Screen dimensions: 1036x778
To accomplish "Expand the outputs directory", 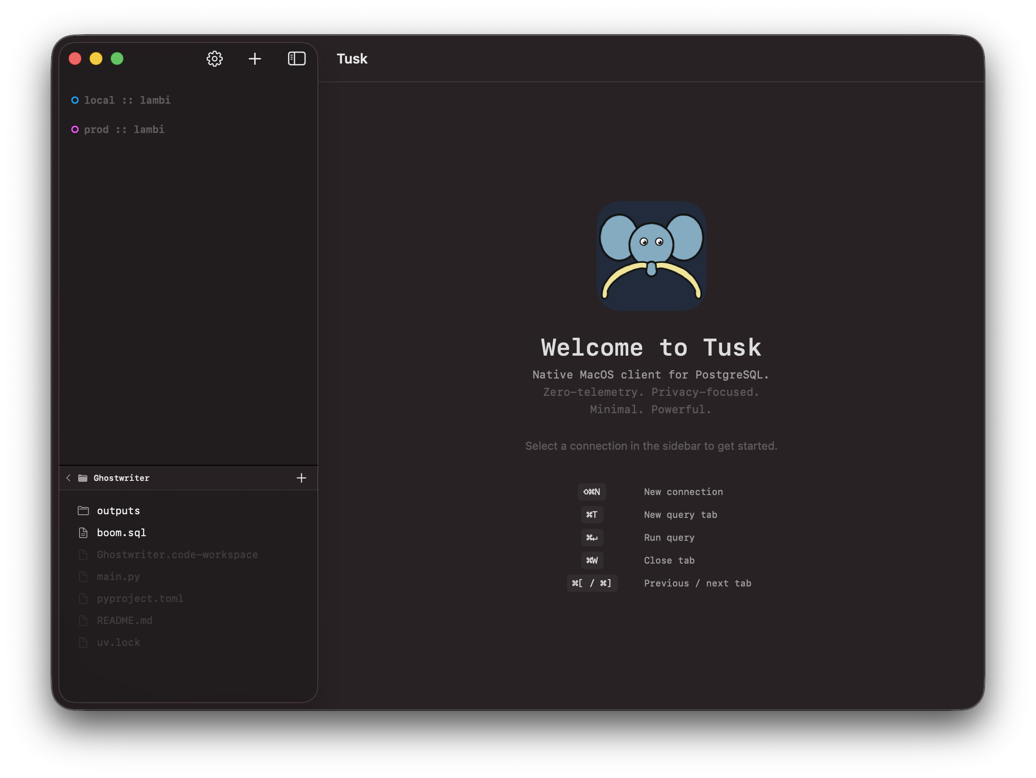I will (118, 511).
